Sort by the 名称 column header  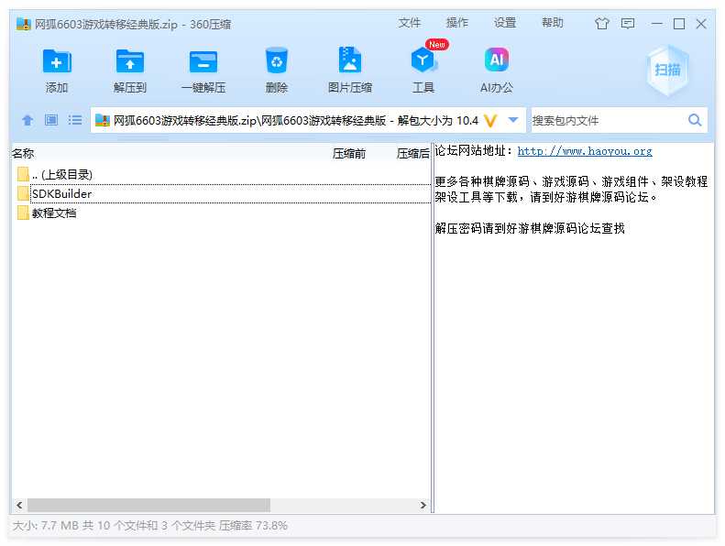click(x=23, y=154)
